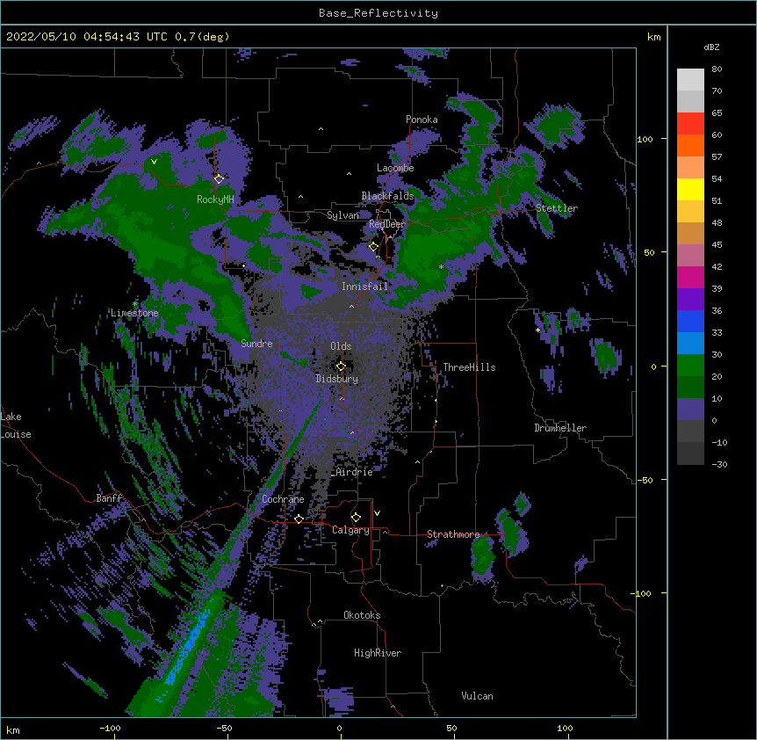This screenshot has height=740, width=757.
Task: Click the -50 tick on right vertical axis
Action: coord(645,480)
